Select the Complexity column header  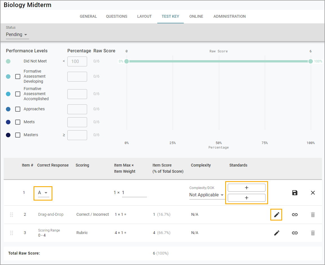click(x=201, y=165)
